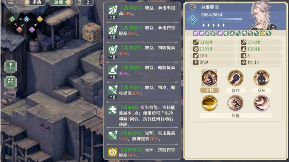The height and width of the screenshot is (162, 289).
Task: Click the 幸福感 plus-sign buff icon
Action: point(113,110)
